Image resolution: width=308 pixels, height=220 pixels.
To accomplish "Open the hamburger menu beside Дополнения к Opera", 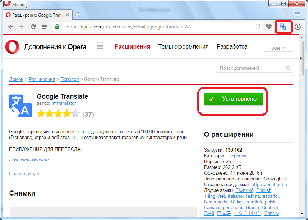I will point(100,47).
